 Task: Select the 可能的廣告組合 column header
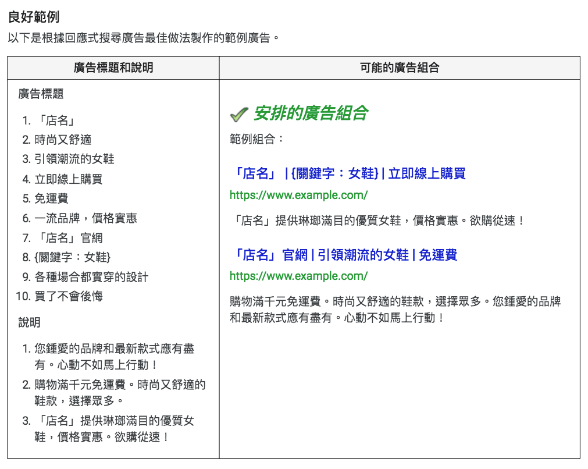click(400, 68)
